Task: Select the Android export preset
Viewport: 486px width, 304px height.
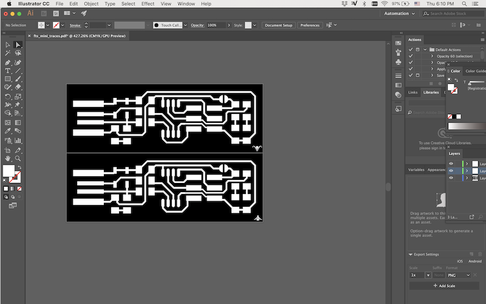Action: pos(475,261)
